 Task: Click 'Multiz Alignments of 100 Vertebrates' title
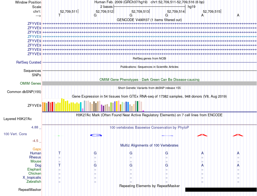149,145
